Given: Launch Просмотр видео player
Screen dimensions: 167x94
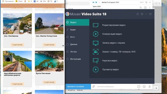Looking at the screenshot, I should pyautogui.click(x=106, y=69).
